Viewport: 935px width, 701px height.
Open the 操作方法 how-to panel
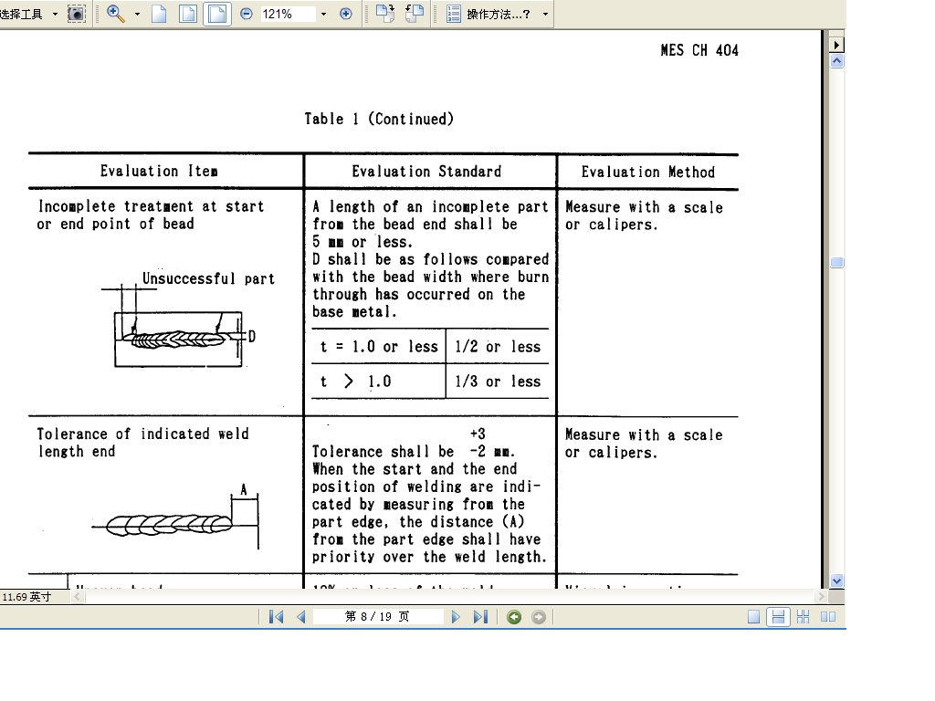coord(489,14)
